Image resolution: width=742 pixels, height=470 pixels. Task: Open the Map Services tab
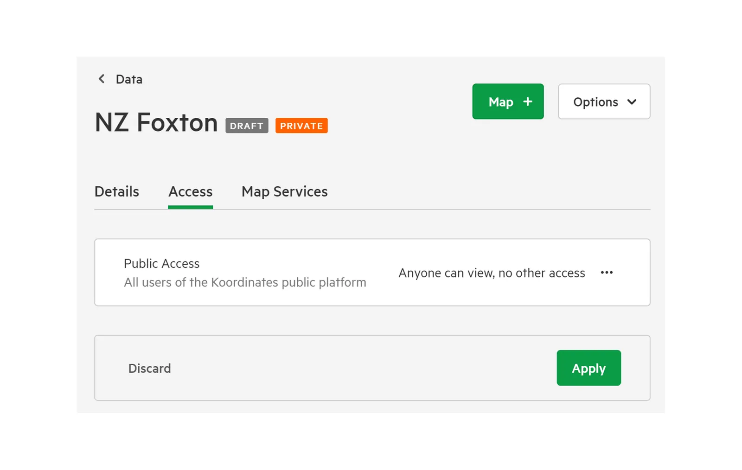284,191
